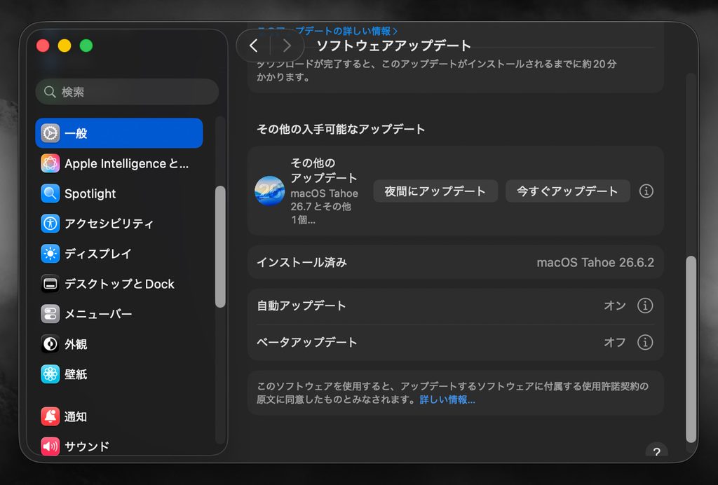Click the macOS Tahoe 26.6.2 version text
The width and height of the screenshot is (718, 485).
[x=595, y=262]
